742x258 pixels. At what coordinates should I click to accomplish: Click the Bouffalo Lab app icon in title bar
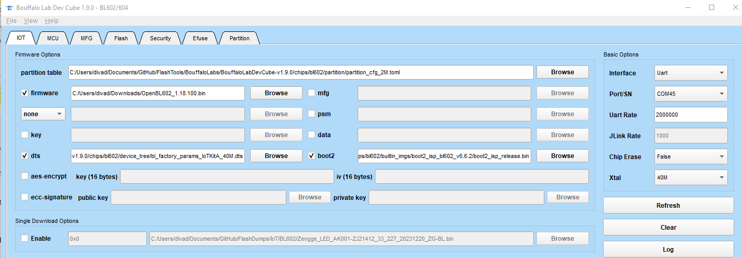pos(9,8)
